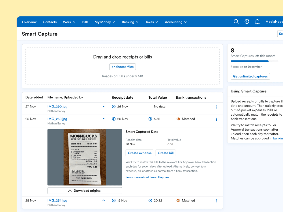The width and height of the screenshot is (283, 212).
Task: Click the notification bell icon
Action: pos(257,21)
